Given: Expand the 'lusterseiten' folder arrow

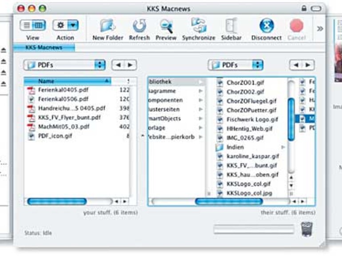Looking at the screenshot, I should click(200, 109).
